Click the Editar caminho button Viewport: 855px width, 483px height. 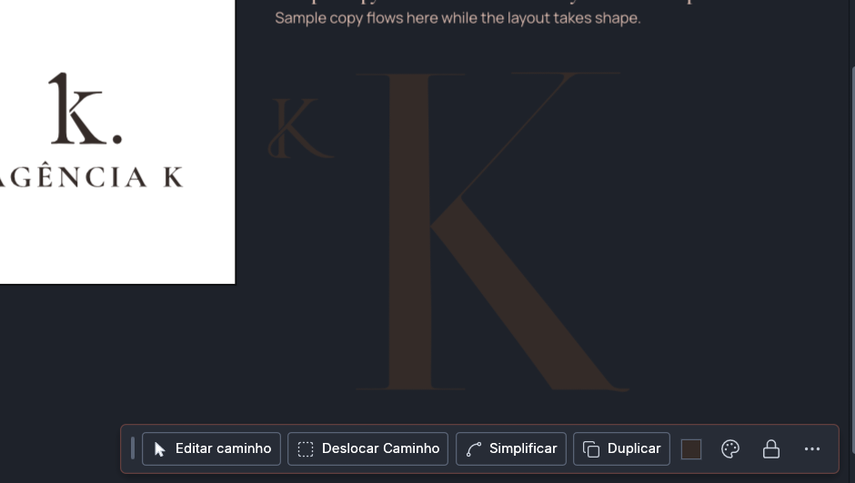[211, 448]
